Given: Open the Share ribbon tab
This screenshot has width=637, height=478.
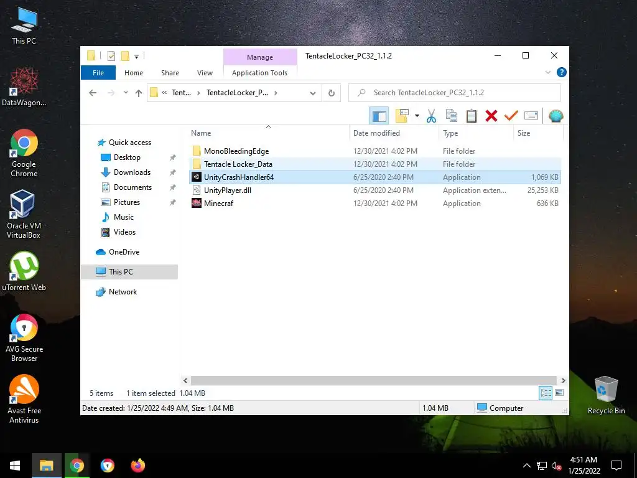Looking at the screenshot, I should coord(170,73).
